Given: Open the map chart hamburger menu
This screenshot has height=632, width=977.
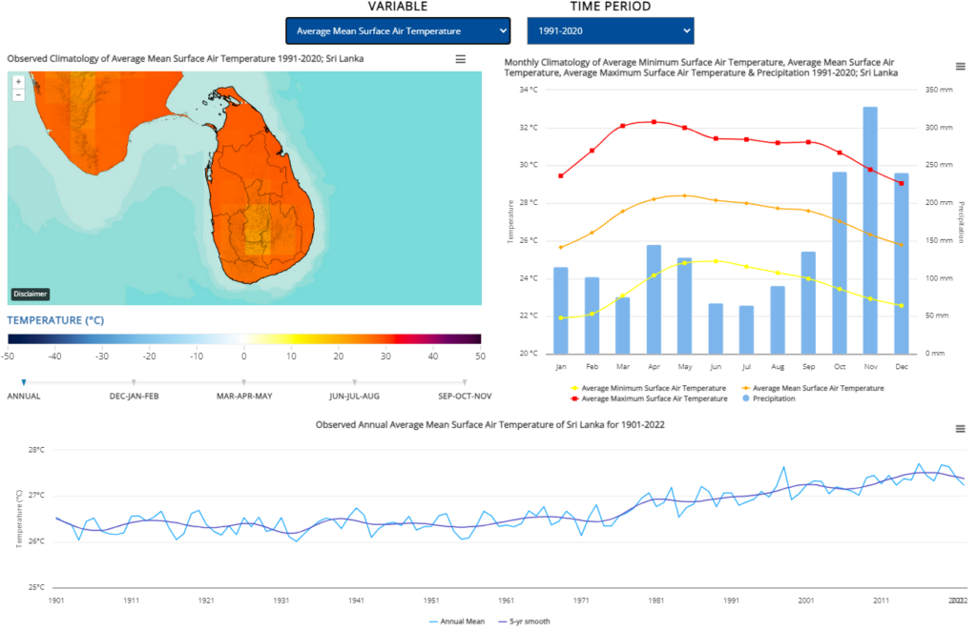Looking at the screenshot, I should (x=460, y=59).
